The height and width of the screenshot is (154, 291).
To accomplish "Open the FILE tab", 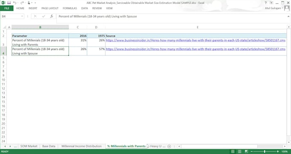I will coord(7,9).
